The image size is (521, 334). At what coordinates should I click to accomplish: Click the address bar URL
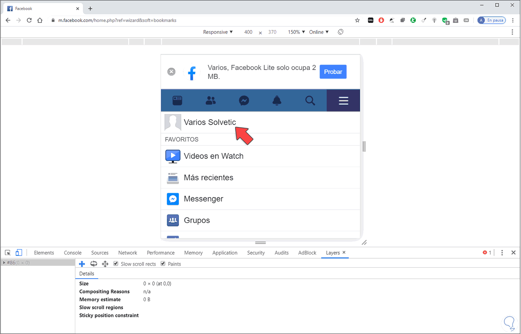point(117,20)
